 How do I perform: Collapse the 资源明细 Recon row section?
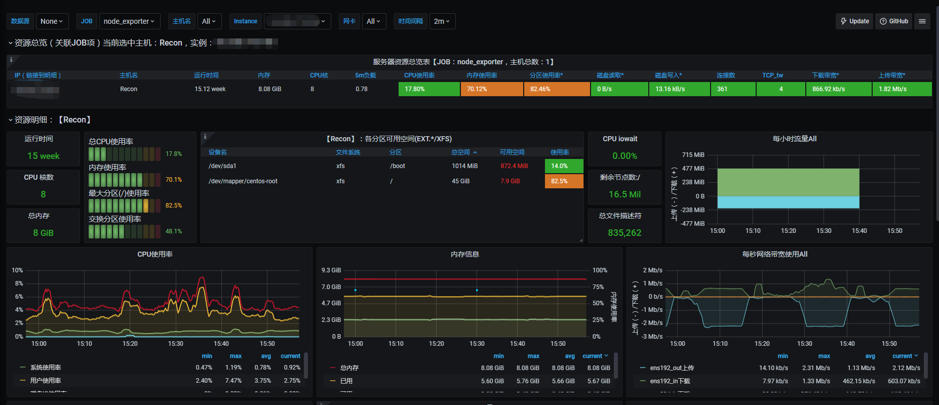coord(51,120)
